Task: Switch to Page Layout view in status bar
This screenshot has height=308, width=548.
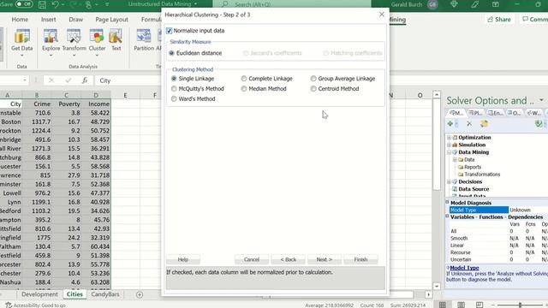Action: tap(461, 305)
